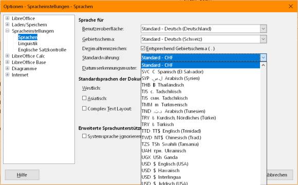Choose UAH Ukrainisch currency
Viewport: 298px width, 185px height.
[x=200, y=151]
